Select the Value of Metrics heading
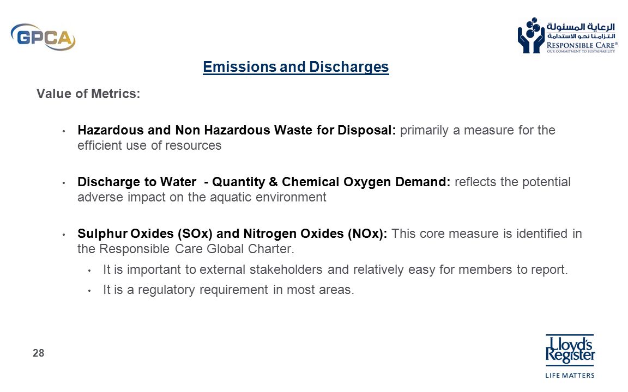The width and height of the screenshot is (628, 392). point(88,94)
